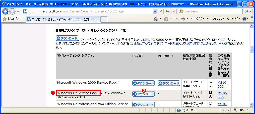Viewport: 255px width, 114px height.
Task: Open a new blank tab
Action: 104,19
